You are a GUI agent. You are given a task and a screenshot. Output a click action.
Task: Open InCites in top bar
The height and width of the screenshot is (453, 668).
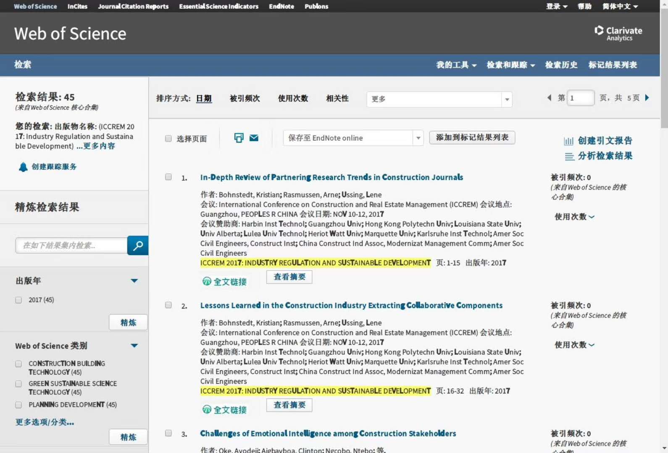(x=78, y=6)
